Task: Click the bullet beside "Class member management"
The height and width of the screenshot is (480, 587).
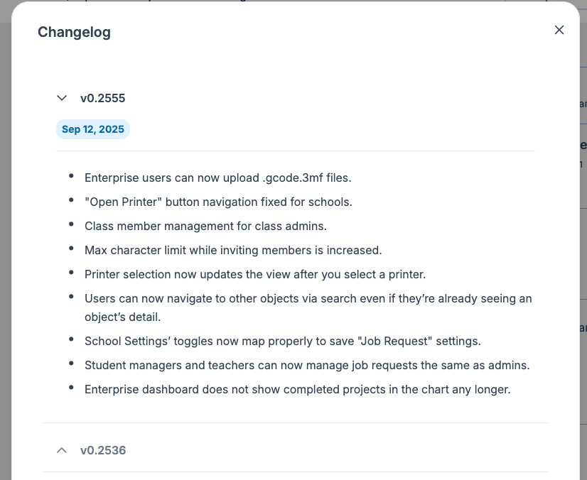Action: [x=71, y=225]
